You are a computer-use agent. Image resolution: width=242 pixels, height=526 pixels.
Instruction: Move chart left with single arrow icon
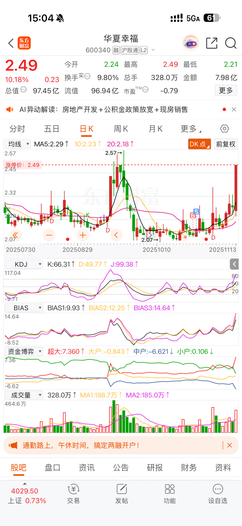116,235
